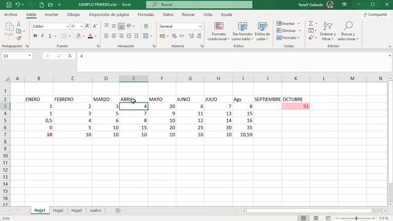The height and width of the screenshot is (221, 393).
Task: Click the Cut scissors icon
Action: coord(19,24)
